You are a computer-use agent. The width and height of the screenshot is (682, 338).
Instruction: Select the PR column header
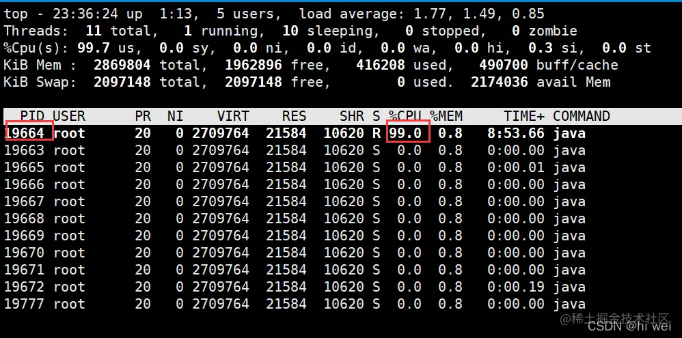143,116
